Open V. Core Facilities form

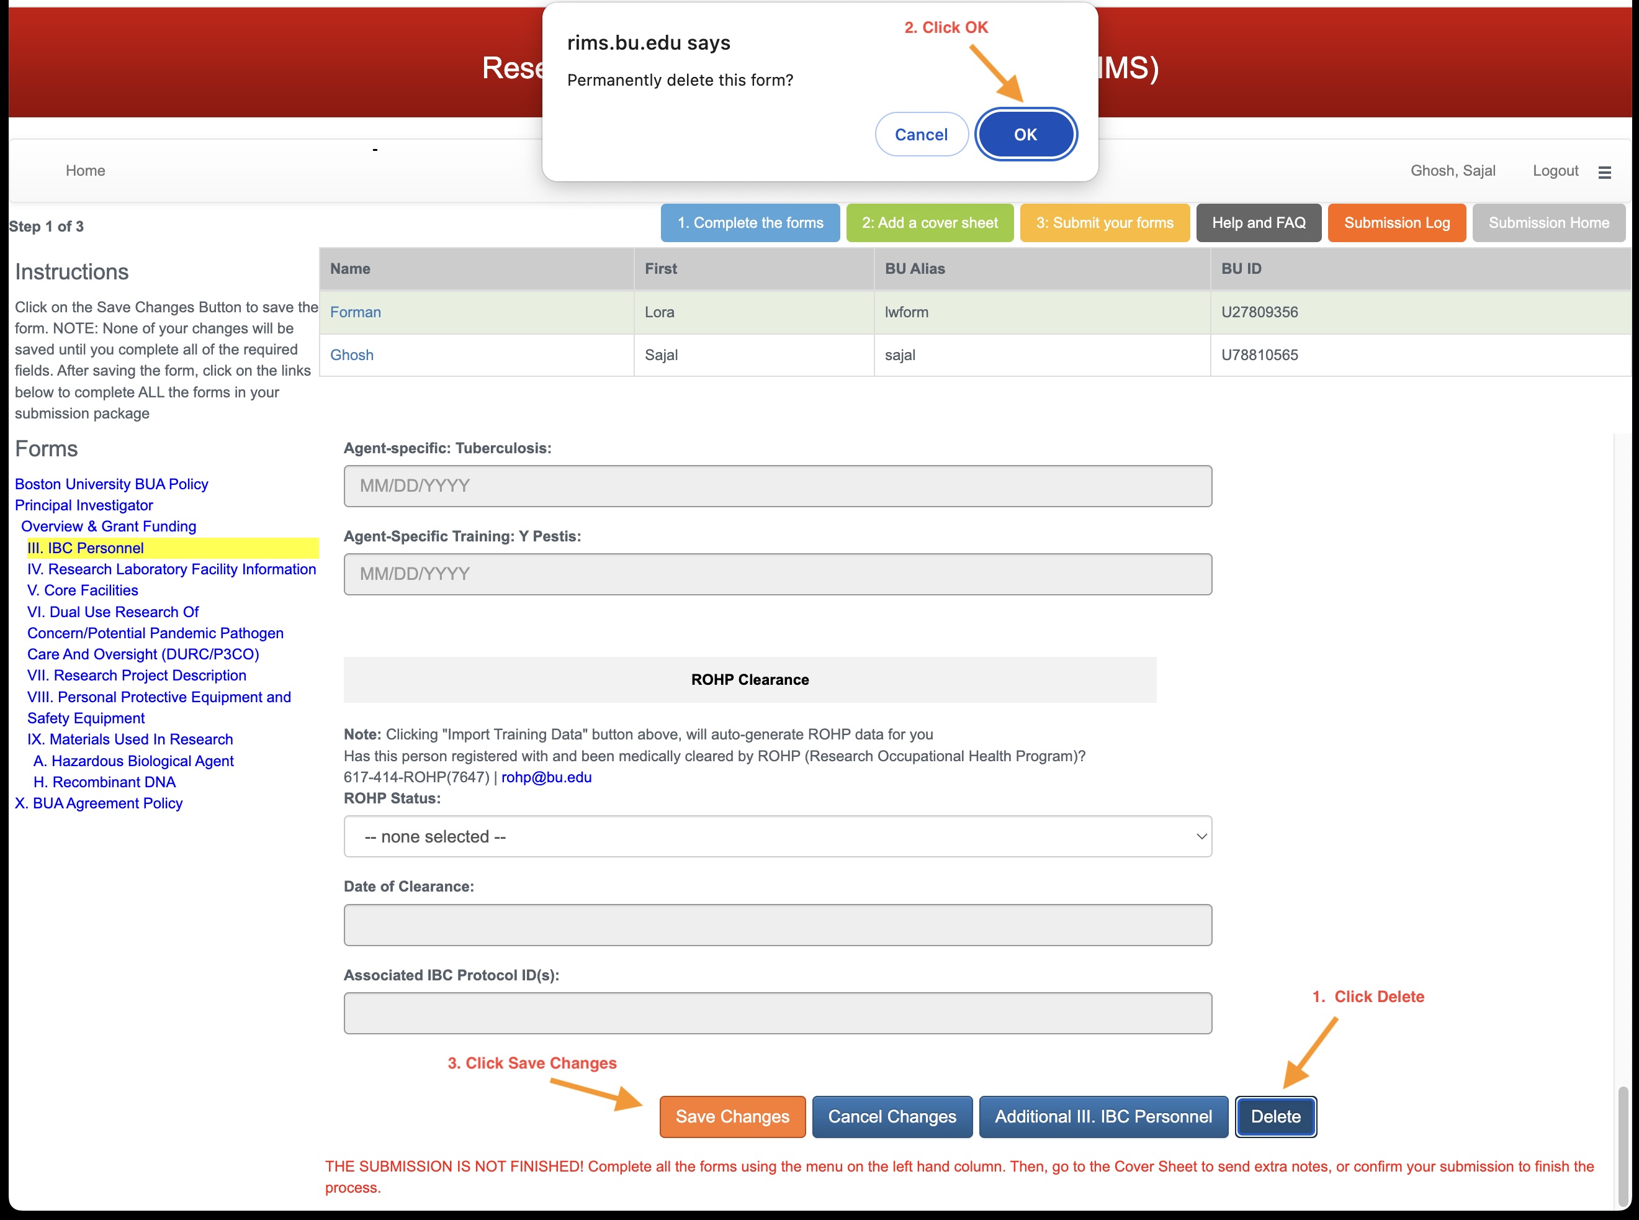pyautogui.click(x=83, y=591)
